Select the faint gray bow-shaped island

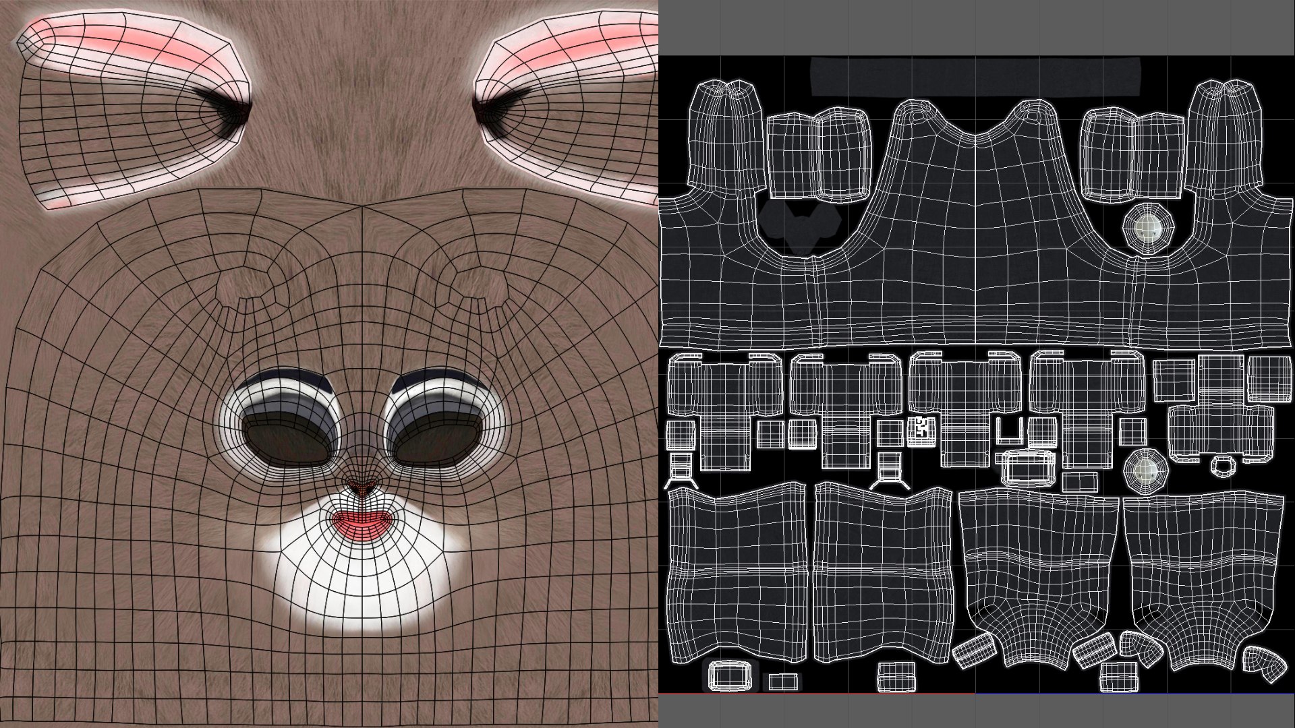(801, 227)
